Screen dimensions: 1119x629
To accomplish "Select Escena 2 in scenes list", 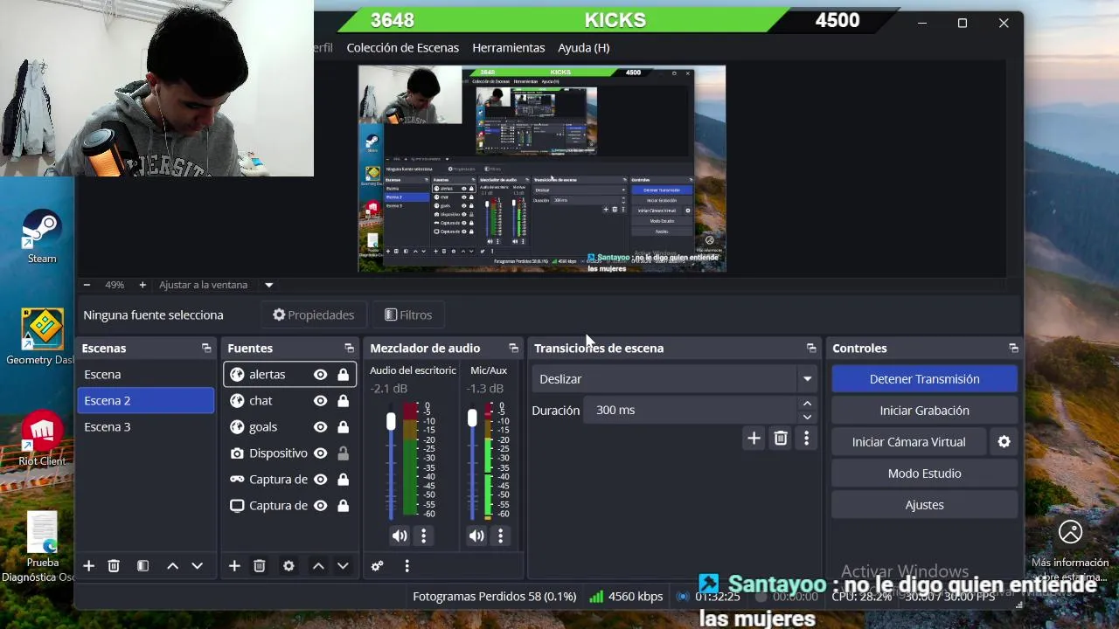I will pos(145,401).
